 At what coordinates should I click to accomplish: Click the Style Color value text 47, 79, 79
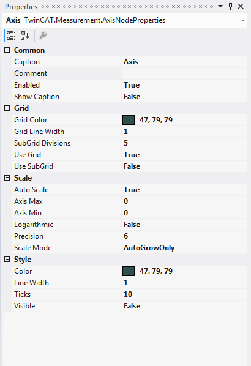coord(156,271)
